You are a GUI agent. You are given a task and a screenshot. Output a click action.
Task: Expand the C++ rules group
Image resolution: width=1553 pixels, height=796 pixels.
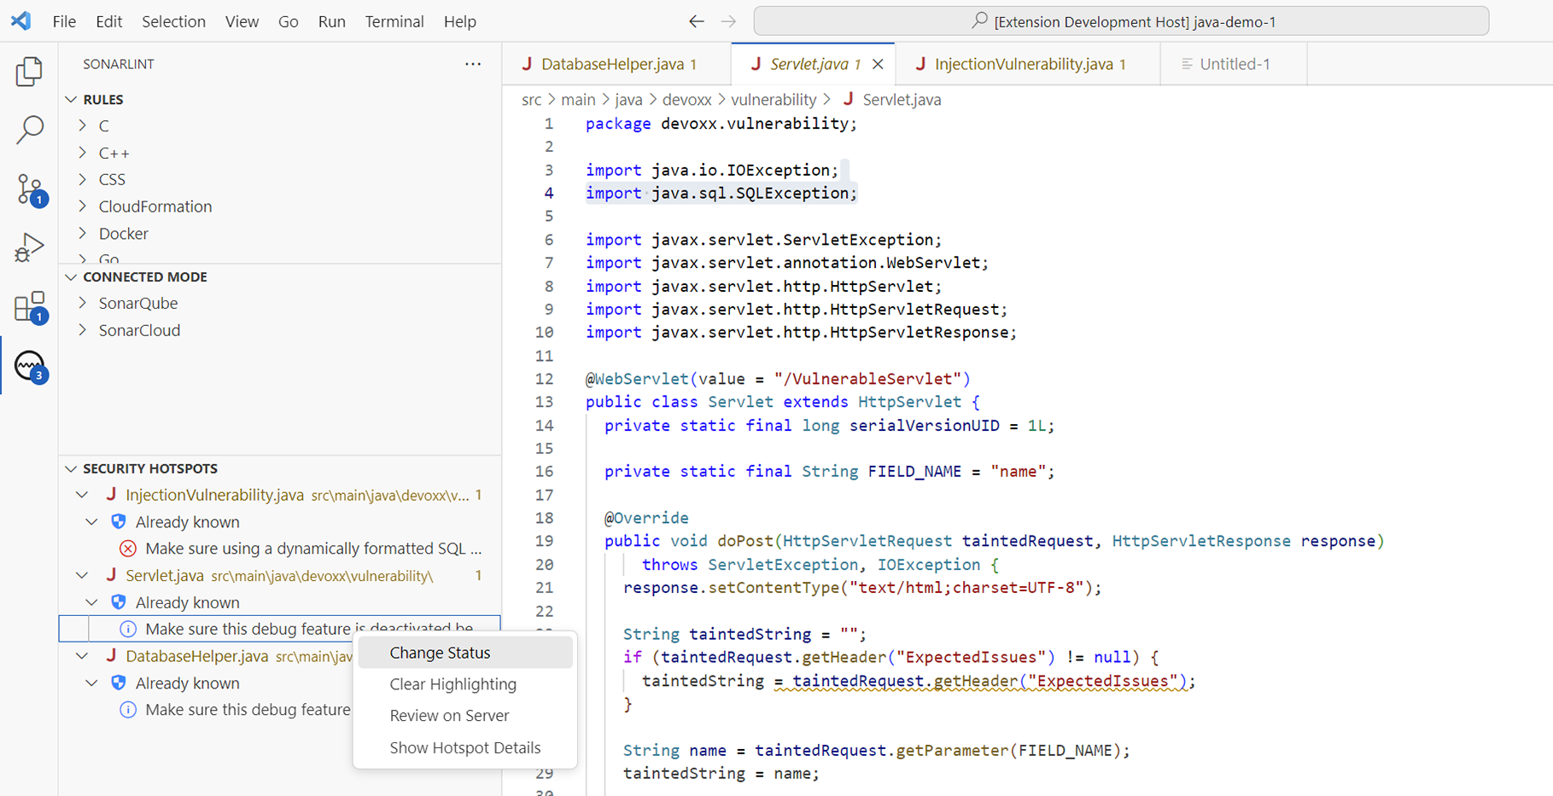point(83,153)
